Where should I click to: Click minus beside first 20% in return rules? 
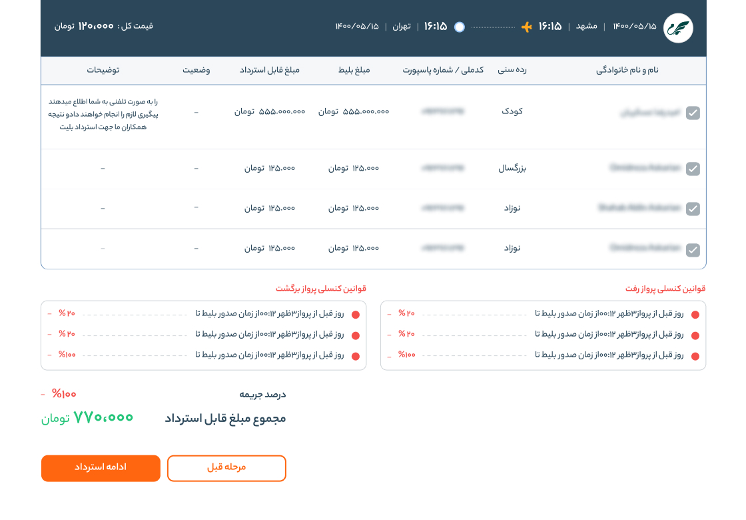coord(50,313)
